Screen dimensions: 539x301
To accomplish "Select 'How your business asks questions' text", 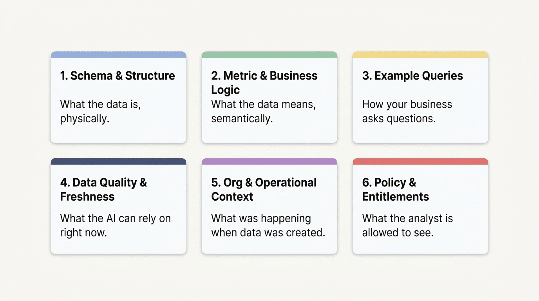I will coord(407,111).
